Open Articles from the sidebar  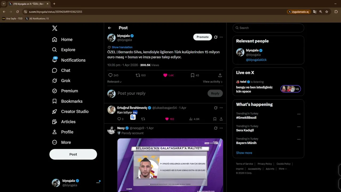(64, 122)
